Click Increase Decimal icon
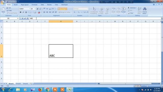 click(x=85, y=12)
